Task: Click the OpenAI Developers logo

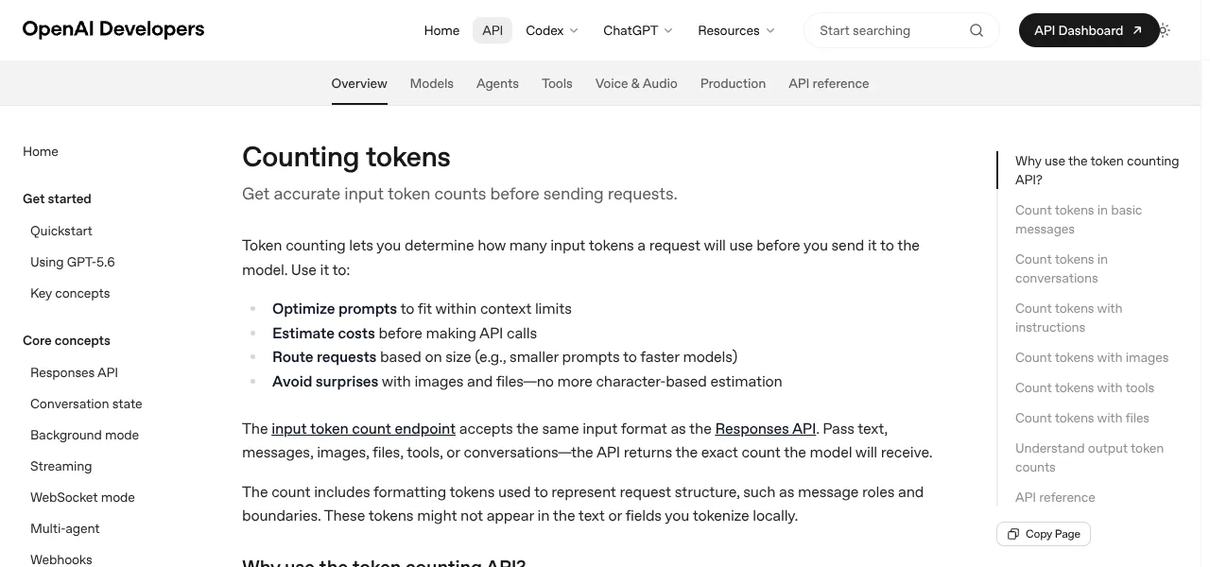Action: pos(113,29)
